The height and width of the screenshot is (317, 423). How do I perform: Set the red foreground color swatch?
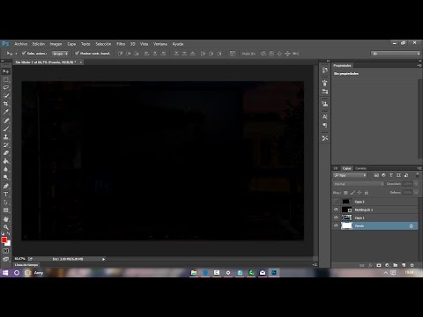coord(4,240)
